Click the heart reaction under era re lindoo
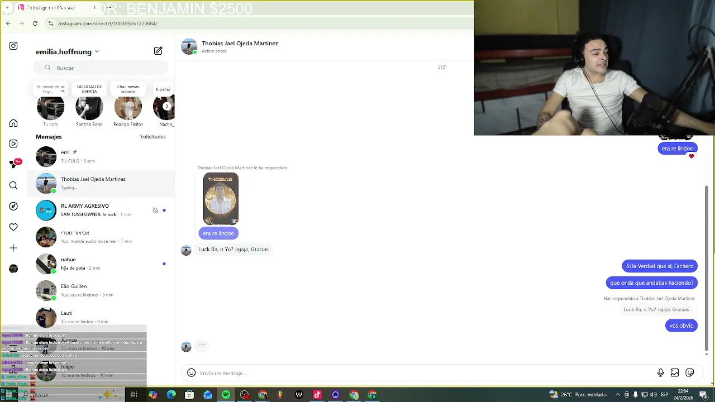 tap(691, 156)
